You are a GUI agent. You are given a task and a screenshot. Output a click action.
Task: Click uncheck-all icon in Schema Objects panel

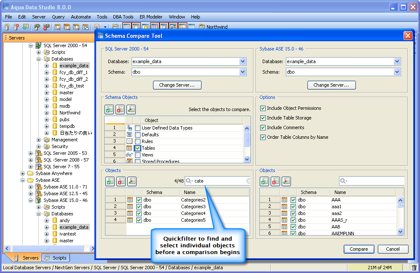(120, 109)
